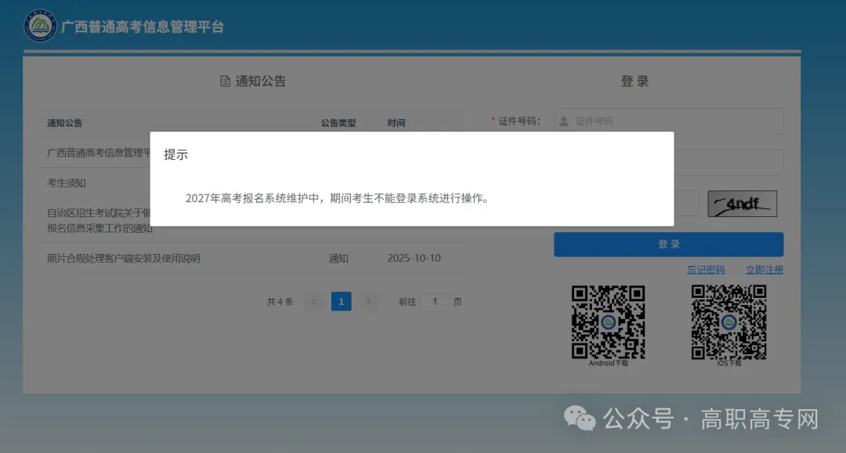This screenshot has height=453, width=846.
Task: Click the 通知 type cell in last row
Action: [338, 259]
